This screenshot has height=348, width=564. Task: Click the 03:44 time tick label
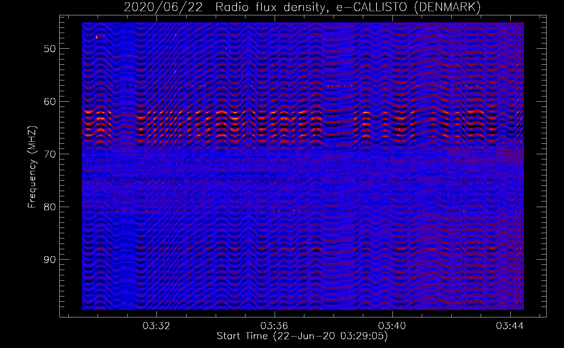click(x=510, y=326)
